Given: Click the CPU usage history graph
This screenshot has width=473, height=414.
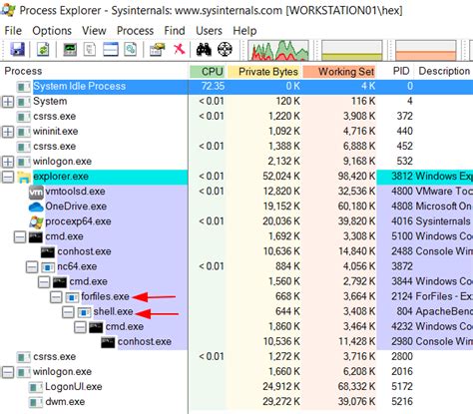Looking at the screenshot, I should pos(278,50).
